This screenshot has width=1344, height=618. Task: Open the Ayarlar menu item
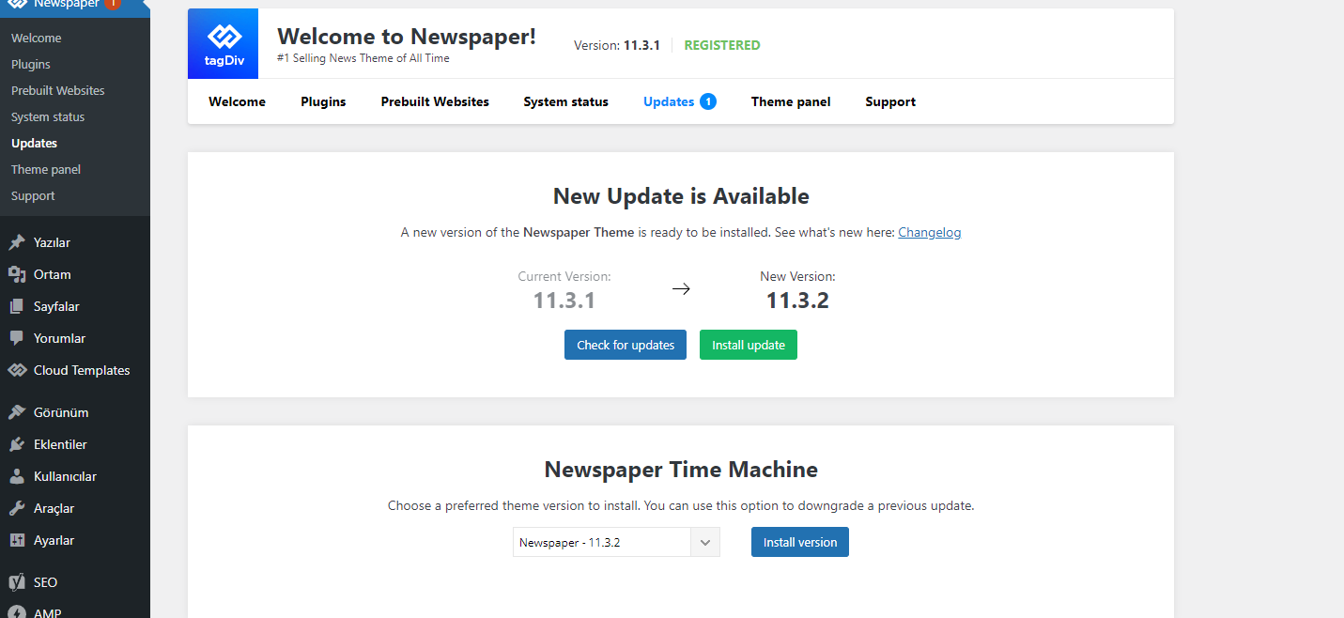(75, 540)
